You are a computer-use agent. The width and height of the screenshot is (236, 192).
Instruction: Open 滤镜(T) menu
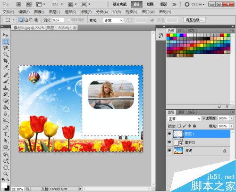click(x=86, y=12)
